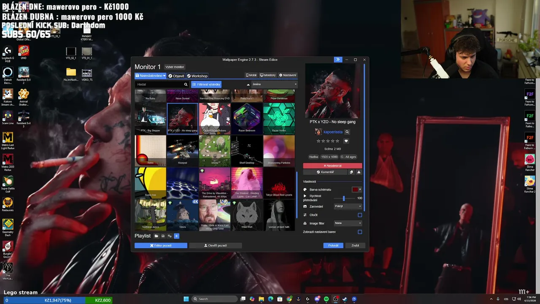Show hidden system tray icons chevron
540x304 pixels.
pos(491,299)
